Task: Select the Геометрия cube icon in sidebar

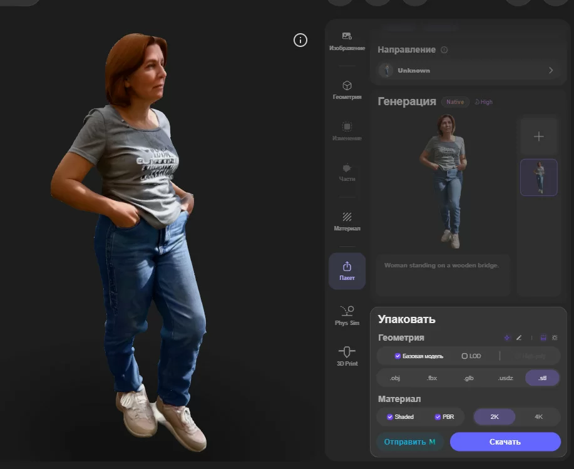Action: 347,86
